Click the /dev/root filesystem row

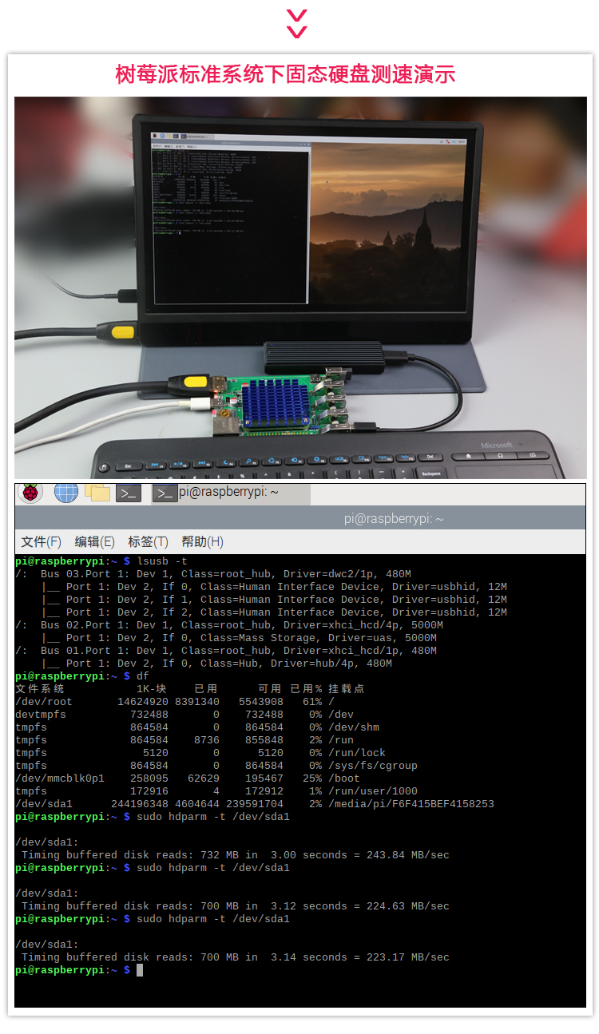click(175, 702)
